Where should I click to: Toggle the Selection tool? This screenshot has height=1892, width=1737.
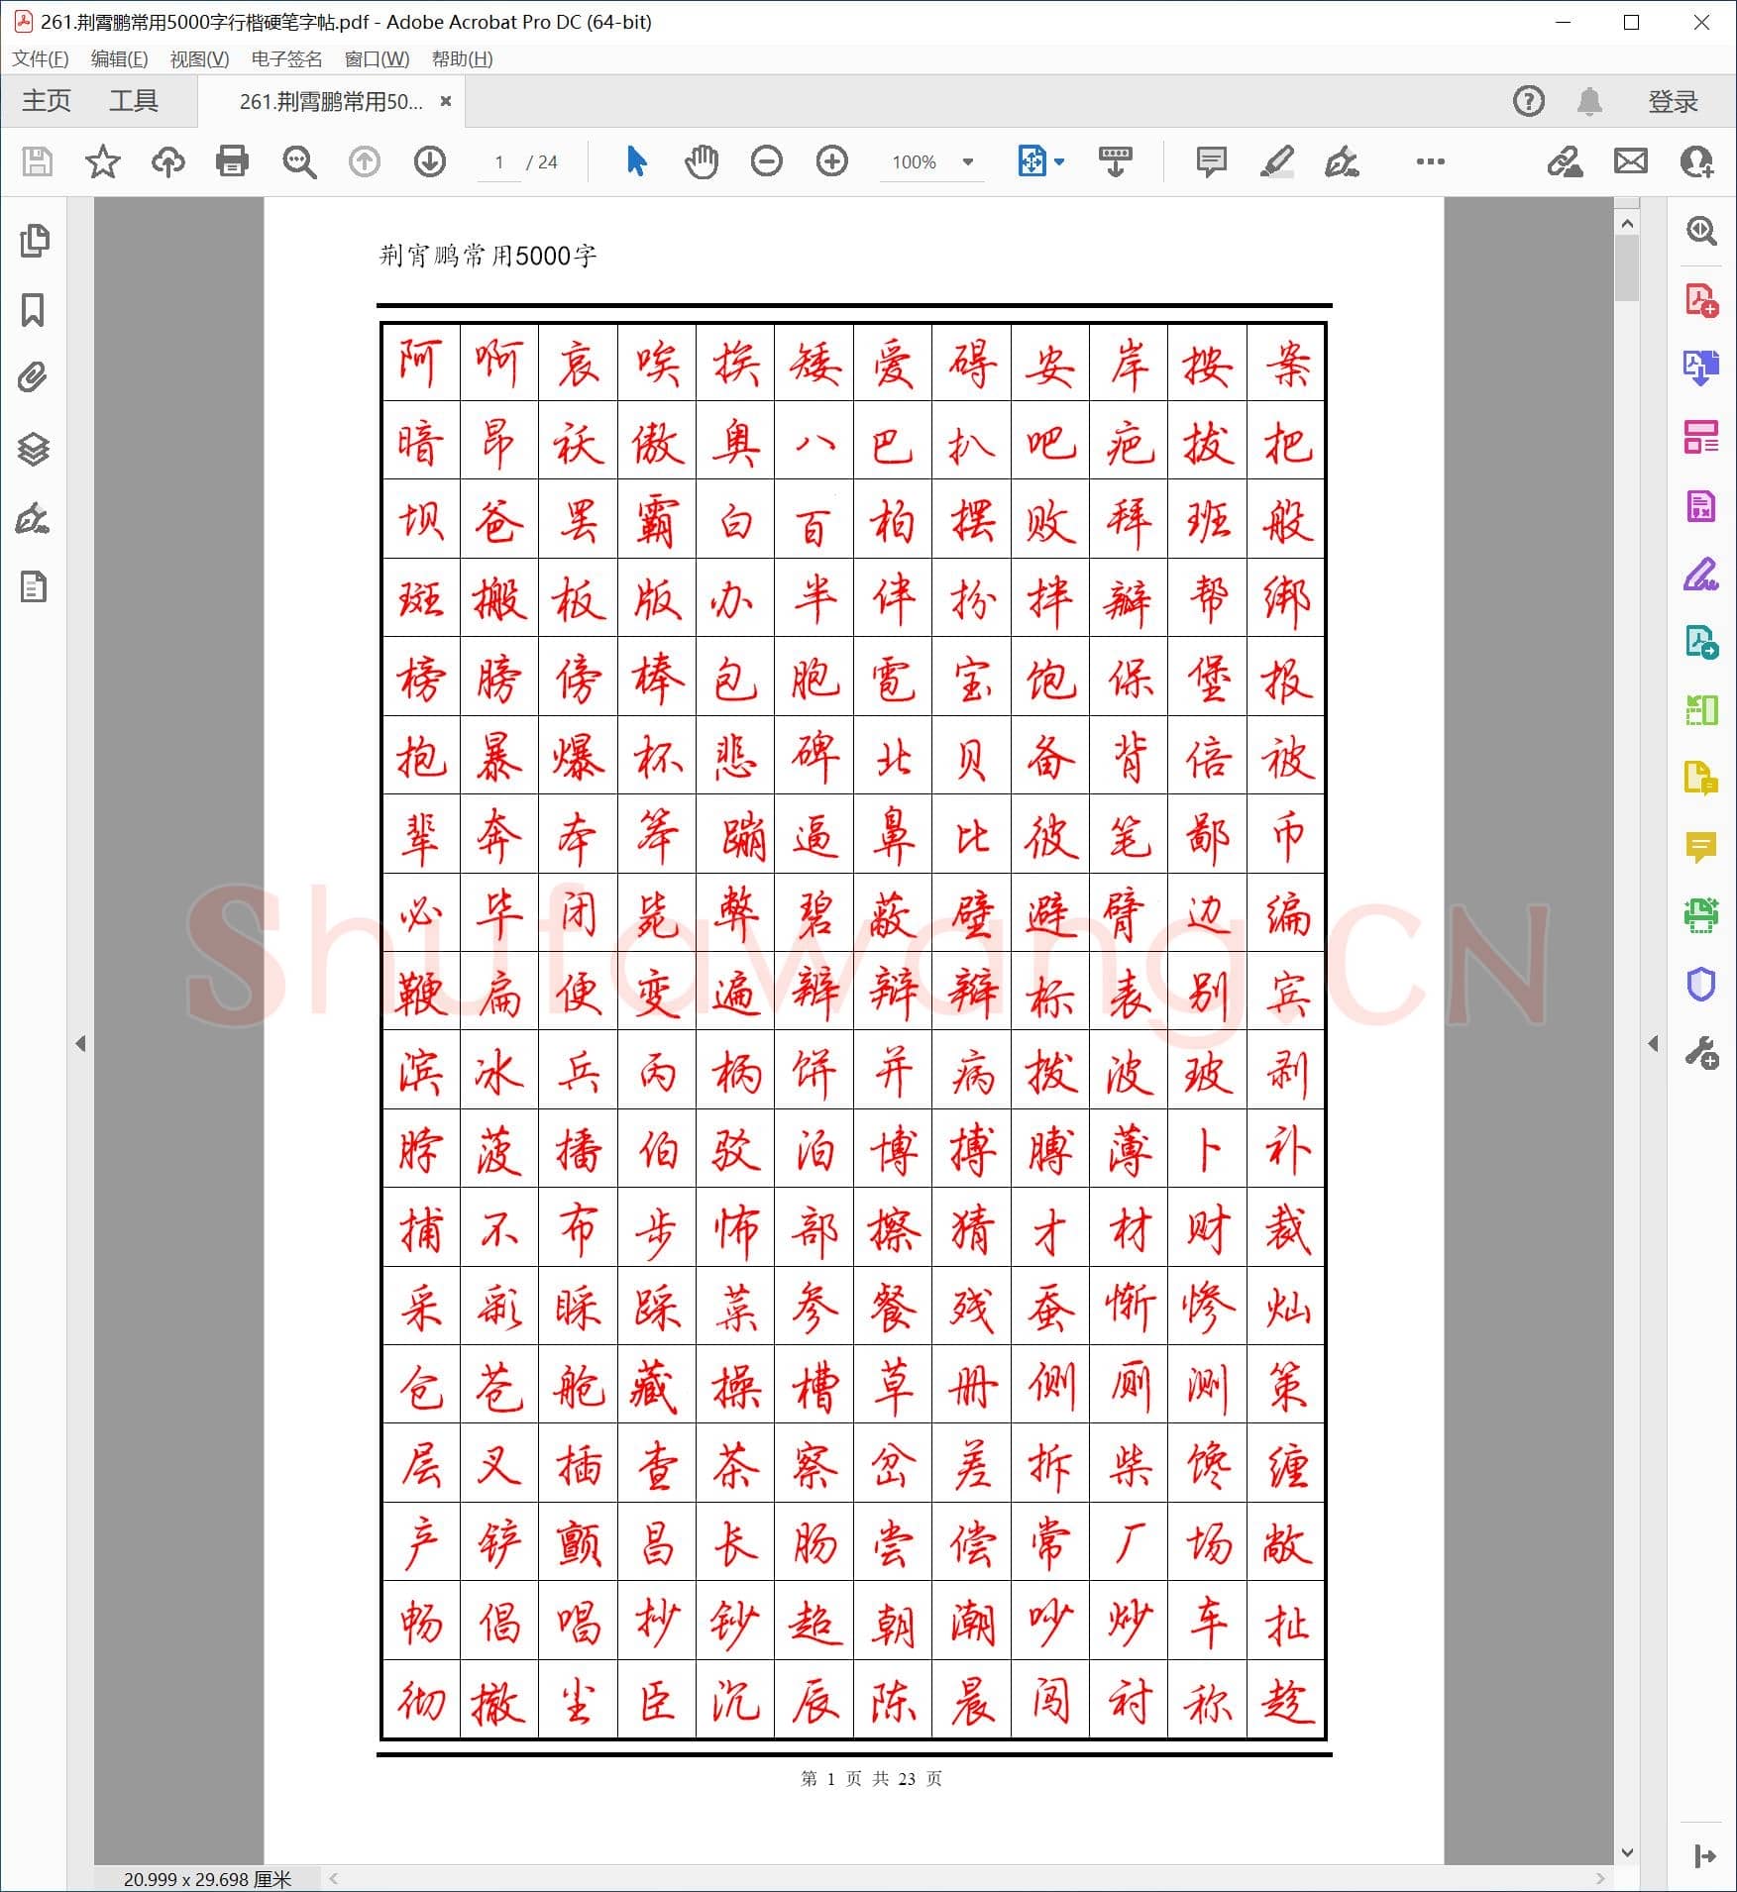click(635, 162)
